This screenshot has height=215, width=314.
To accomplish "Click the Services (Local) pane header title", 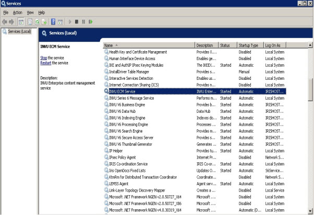I will (x=63, y=33).
